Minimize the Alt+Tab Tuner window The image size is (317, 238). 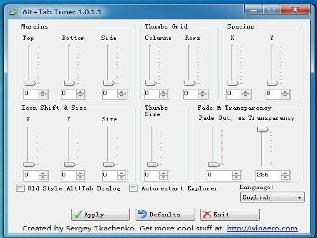point(254,10)
